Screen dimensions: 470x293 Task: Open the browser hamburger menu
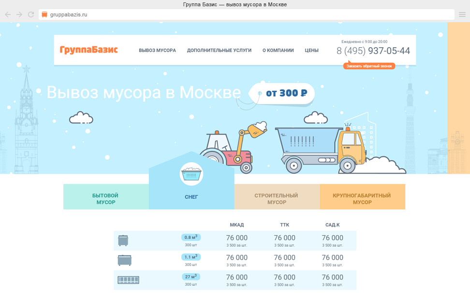462,14
